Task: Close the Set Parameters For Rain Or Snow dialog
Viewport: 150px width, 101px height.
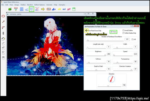Action: pyautogui.click(x=136, y=26)
